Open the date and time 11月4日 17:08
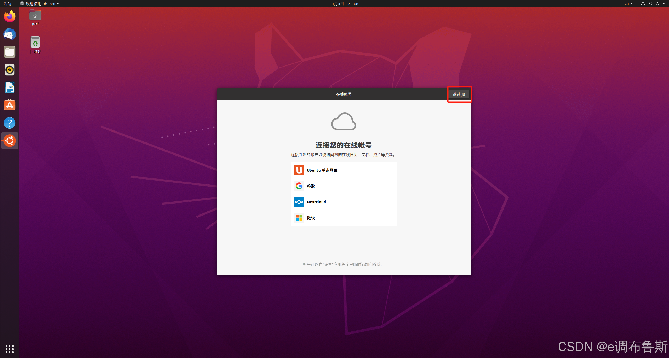The image size is (669, 358). pyautogui.click(x=344, y=4)
